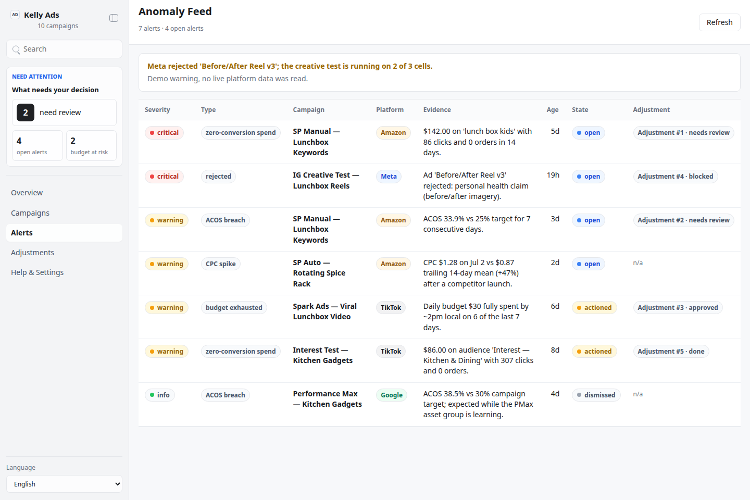Open Adjustment #3 approved chip

point(678,308)
